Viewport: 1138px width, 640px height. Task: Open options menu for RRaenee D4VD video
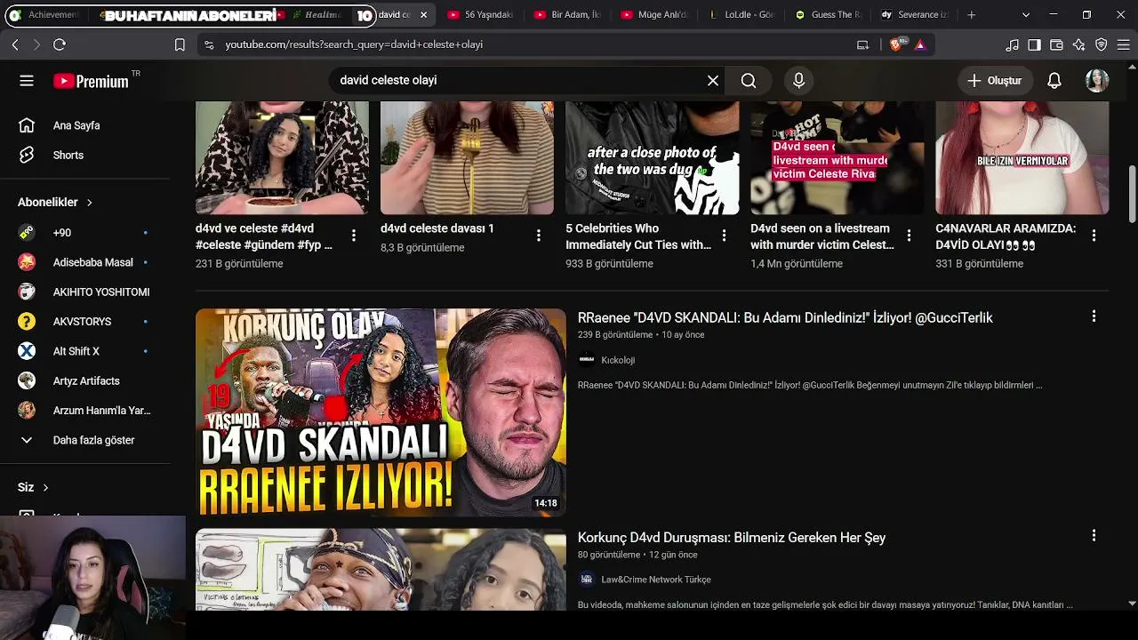[x=1094, y=316]
